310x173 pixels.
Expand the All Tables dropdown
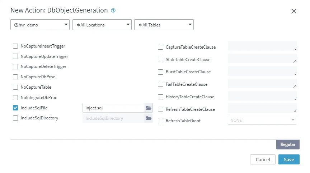[164, 25]
